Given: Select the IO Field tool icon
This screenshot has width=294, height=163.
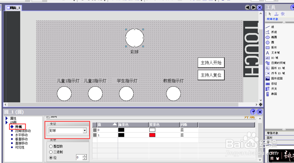Looking at the screenshot, I should [x=268, y=58].
